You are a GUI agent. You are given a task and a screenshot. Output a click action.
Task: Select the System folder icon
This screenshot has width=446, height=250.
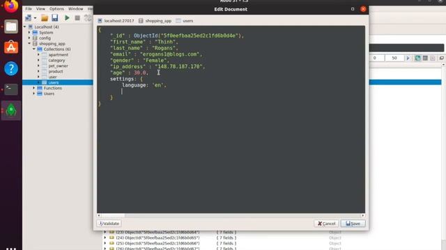(35, 33)
